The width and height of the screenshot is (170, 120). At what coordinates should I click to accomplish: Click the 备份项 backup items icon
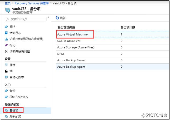click(6, 110)
